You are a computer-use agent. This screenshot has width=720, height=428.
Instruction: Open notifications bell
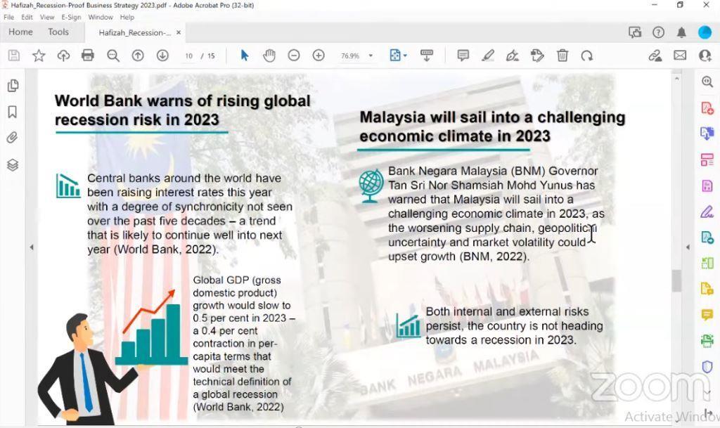681,32
